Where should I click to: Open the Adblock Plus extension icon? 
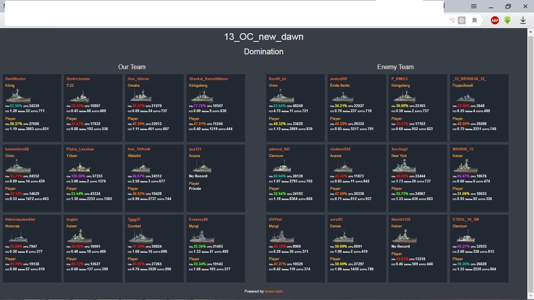coord(495,20)
